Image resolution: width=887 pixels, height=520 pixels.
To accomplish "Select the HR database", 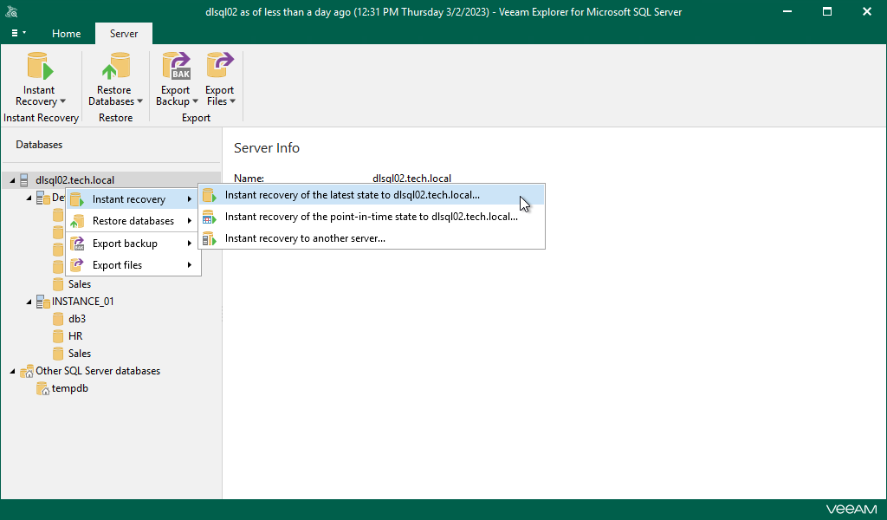I will coord(75,336).
